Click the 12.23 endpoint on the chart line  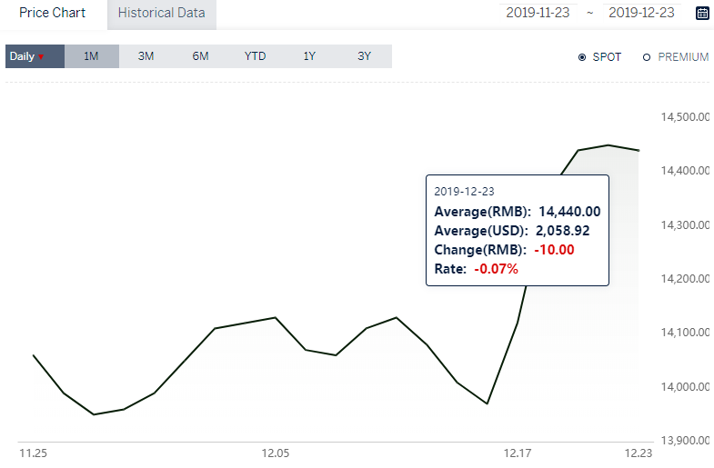pyautogui.click(x=639, y=151)
